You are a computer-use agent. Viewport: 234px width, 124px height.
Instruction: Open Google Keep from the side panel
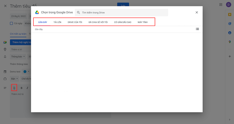click(230, 14)
